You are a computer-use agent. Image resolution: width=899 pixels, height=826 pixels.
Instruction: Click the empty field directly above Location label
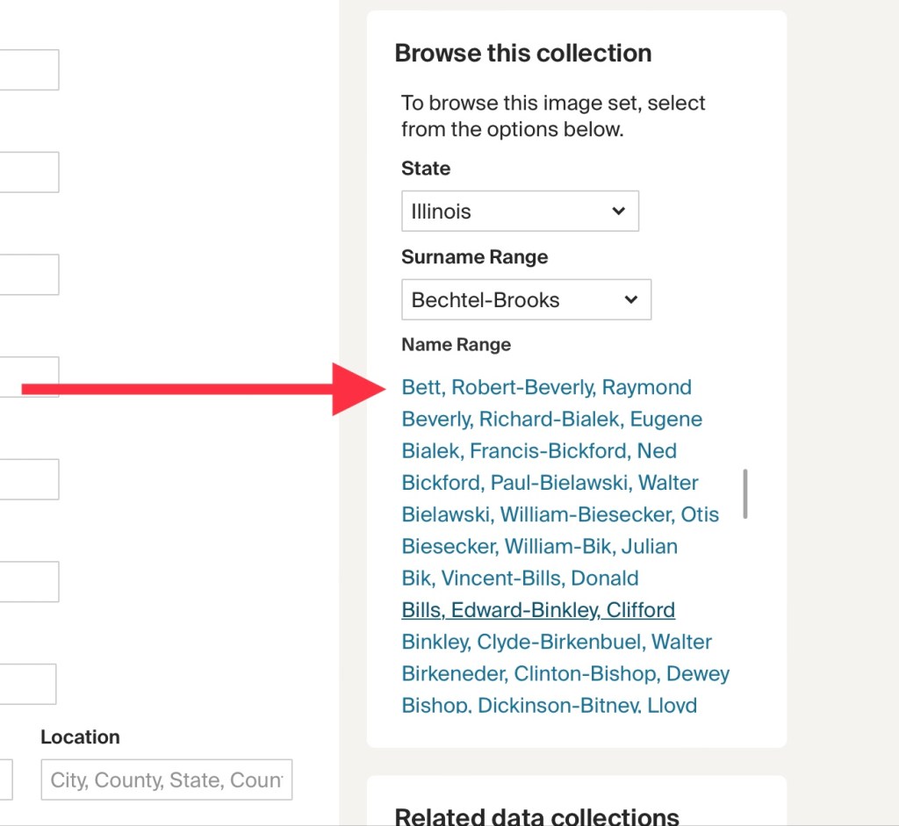pyautogui.click(x=26, y=684)
